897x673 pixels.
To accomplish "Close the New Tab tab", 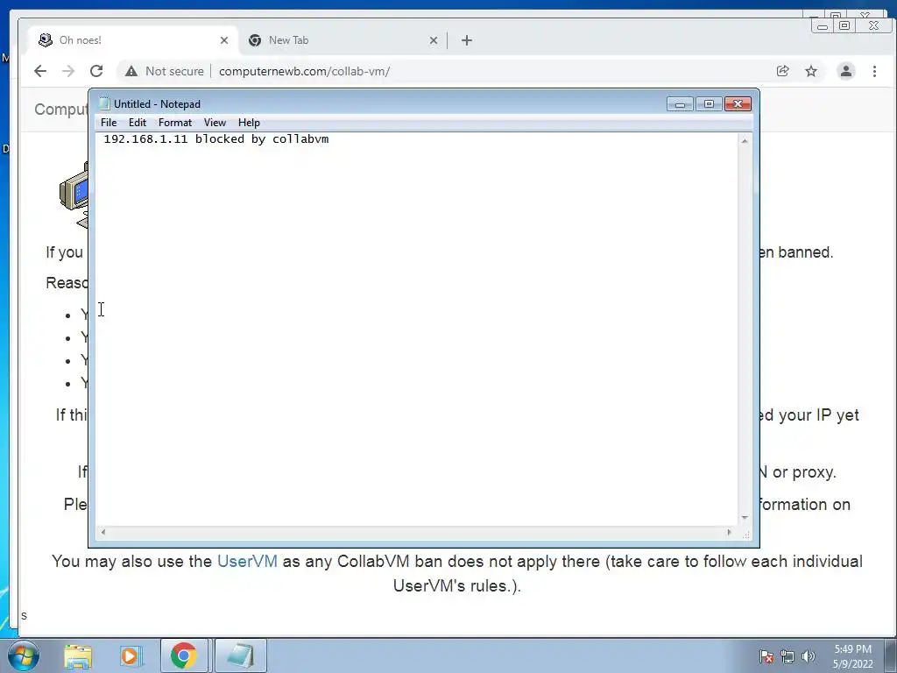I will [x=434, y=40].
